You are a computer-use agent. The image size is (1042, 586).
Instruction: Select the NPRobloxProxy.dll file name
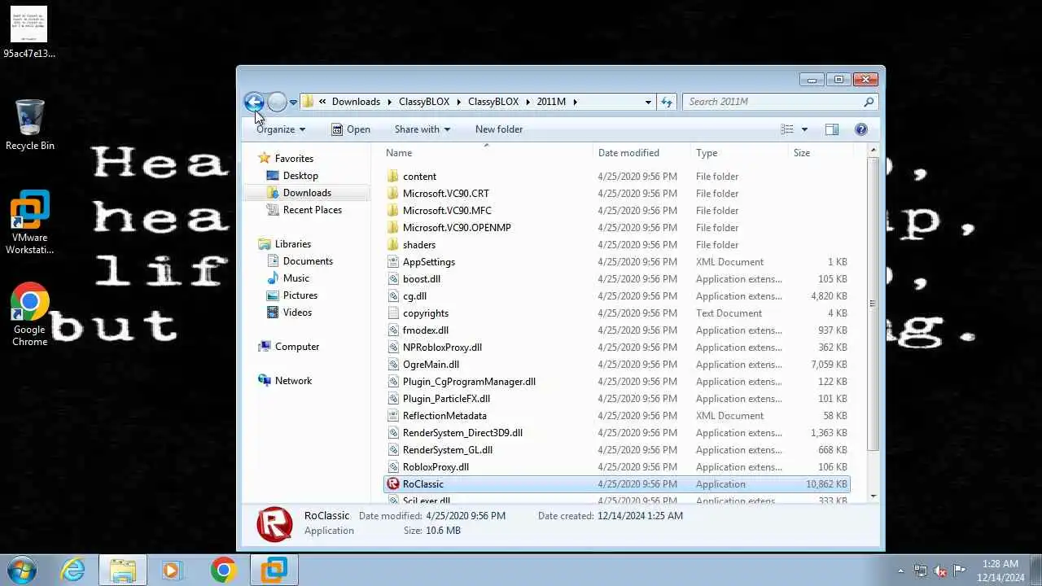point(442,348)
